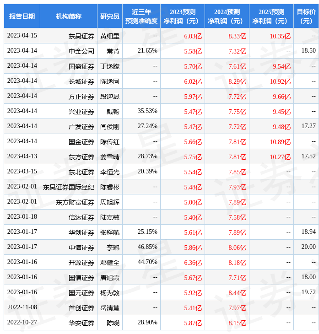The width and height of the screenshot is (319, 334).
Task: Click researcher name 陈传红
Action: coord(110,142)
